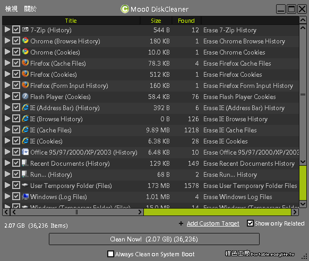Expand the Firefox (Form Input History) row

coord(7,85)
